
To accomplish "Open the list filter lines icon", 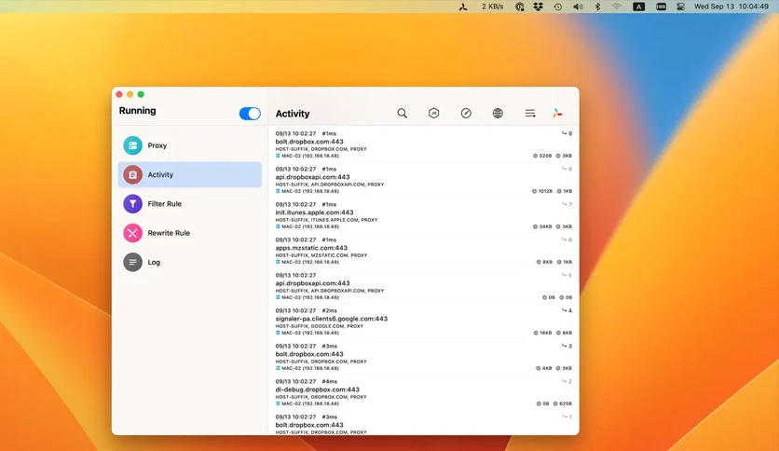I will point(530,114).
